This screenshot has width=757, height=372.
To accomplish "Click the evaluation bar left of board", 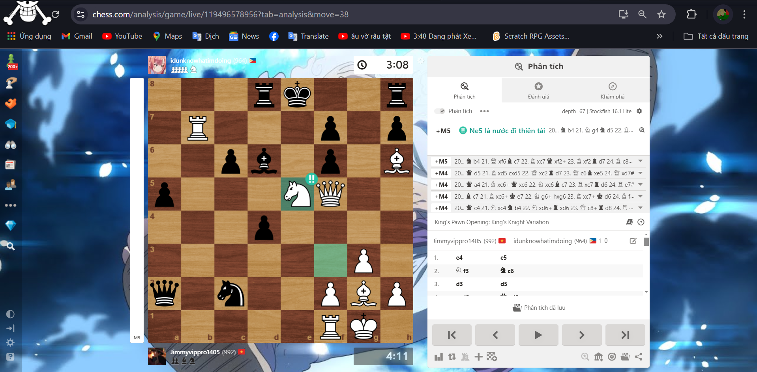I will tap(137, 210).
